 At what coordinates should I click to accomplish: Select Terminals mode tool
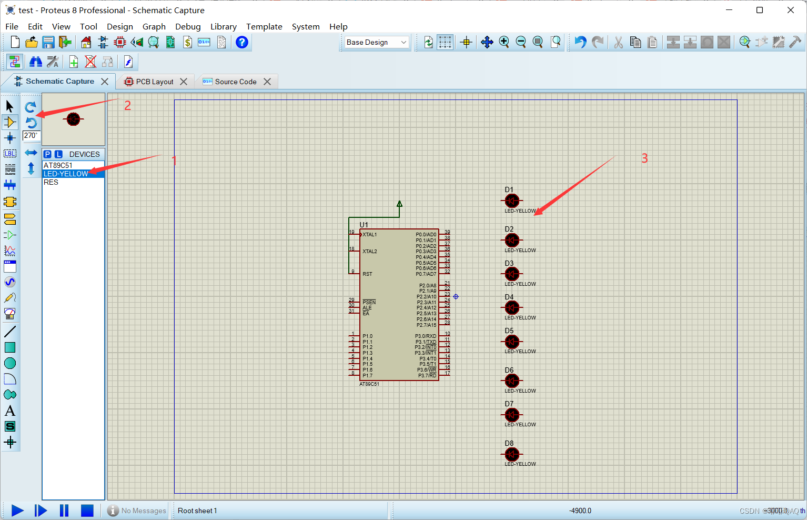[9, 219]
